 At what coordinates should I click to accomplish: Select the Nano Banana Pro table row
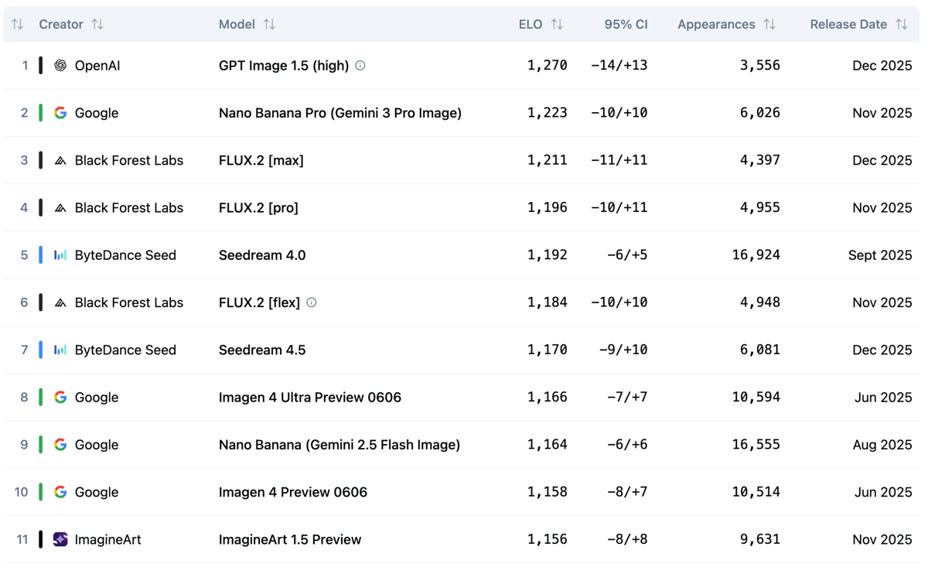[x=464, y=112]
